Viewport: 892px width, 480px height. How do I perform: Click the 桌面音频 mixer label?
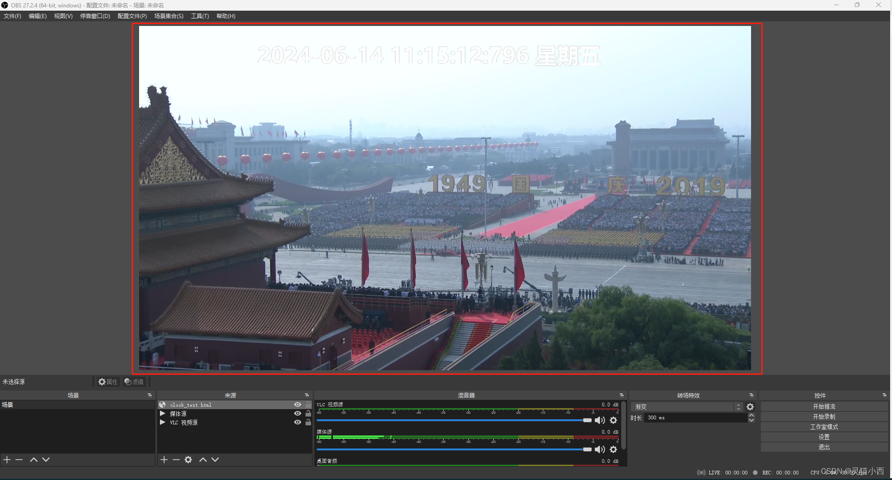(x=327, y=461)
